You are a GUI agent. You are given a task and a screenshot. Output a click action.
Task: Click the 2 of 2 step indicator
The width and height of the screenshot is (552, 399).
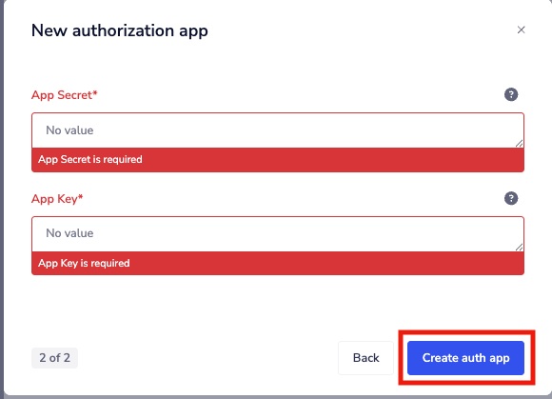point(54,358)
